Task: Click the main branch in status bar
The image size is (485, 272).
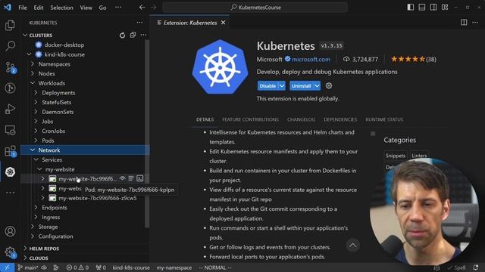Action: click(28, 267)
